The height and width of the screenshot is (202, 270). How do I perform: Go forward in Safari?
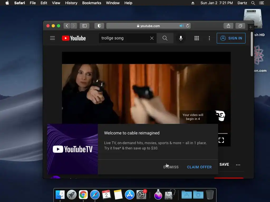coord(74,26)
